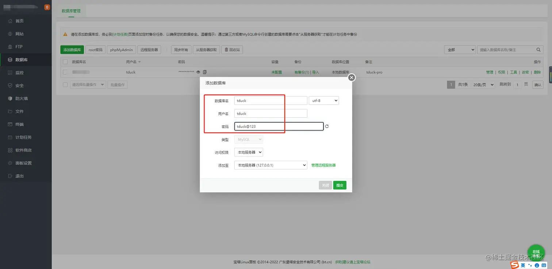Sort by 用户名 column arrow

coord(139,62)
